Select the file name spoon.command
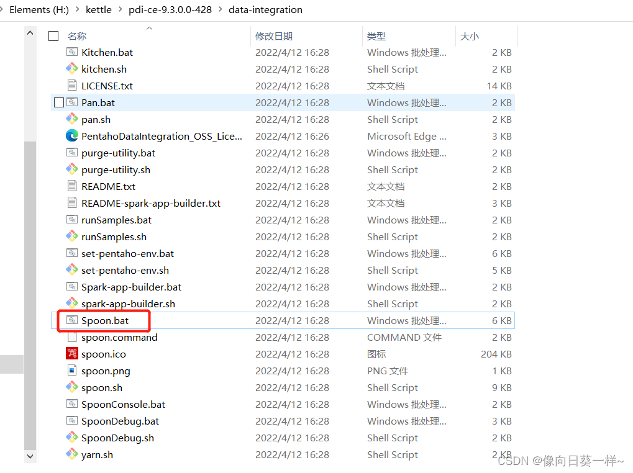This screenshot has height=473, width=633. point(119,338)
